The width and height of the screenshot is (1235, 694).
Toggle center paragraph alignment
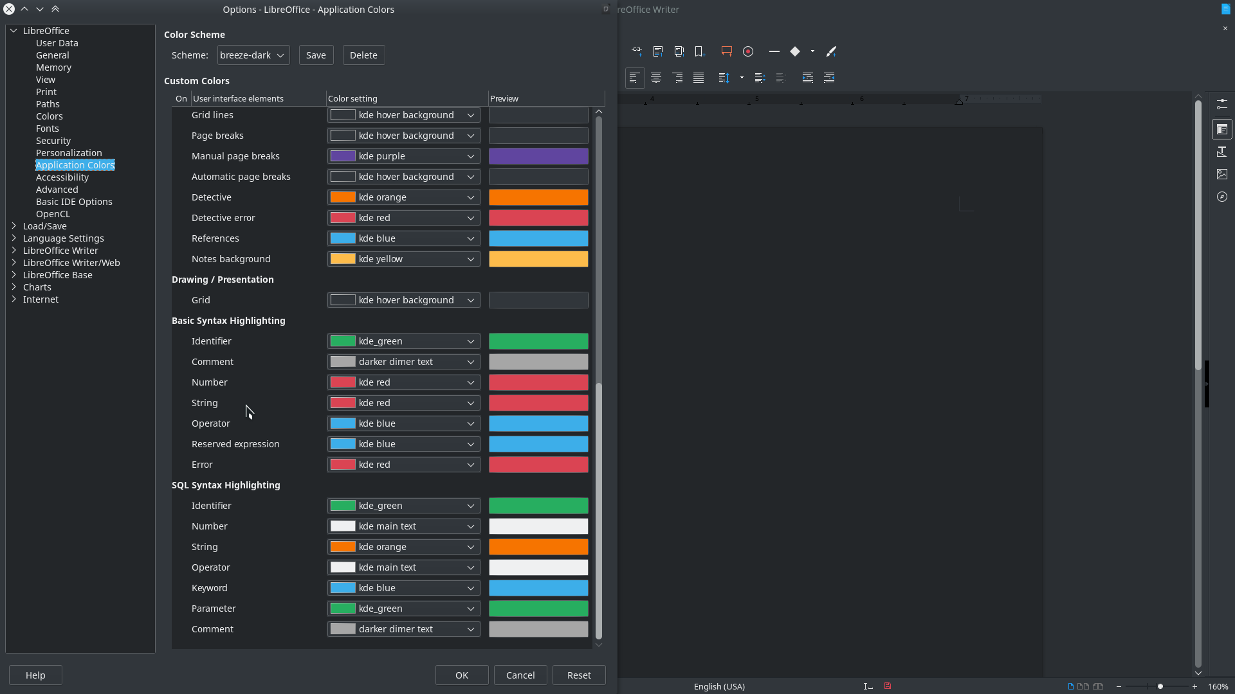click(x=656, y=78)
